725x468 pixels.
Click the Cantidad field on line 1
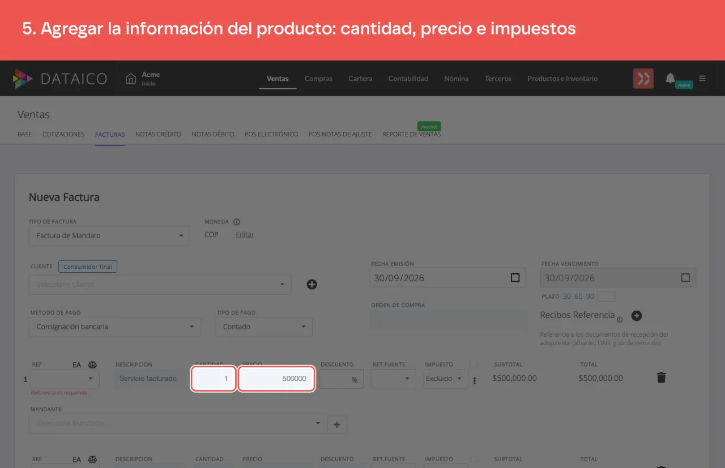[214, 379]
